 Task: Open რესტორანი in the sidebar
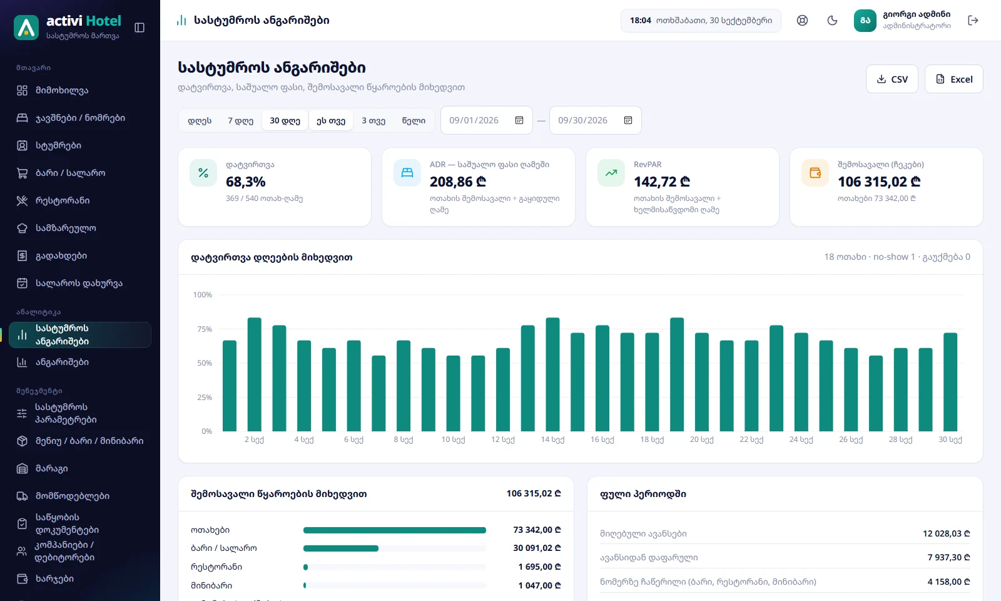(80, 200)
